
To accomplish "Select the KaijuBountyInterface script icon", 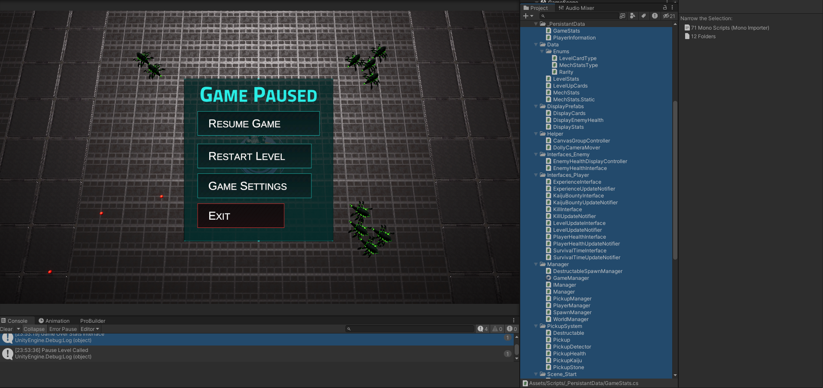I will (x=549, y=196).
